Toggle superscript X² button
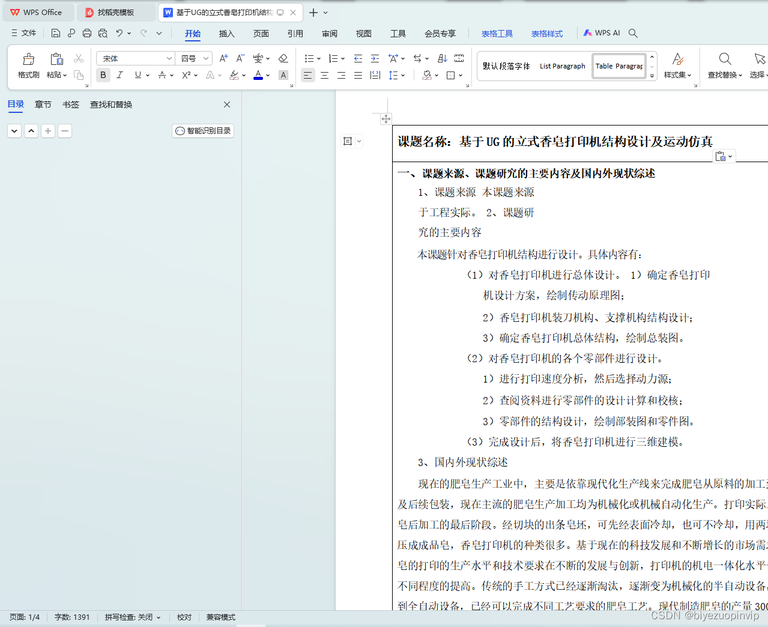The width and height of the screenshot is (768, 627). pyautogui.click(x=187, y=75)
